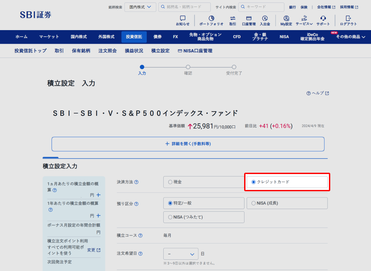Screen dimensions: 371x271
Task: Switch to 注文照会 tab
Action: tap(108, 51)
